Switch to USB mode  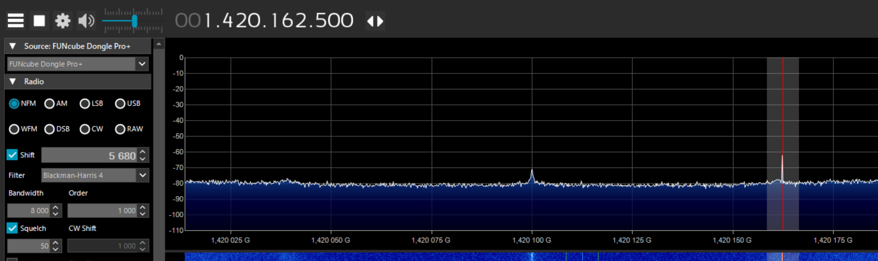click(120, 103)
